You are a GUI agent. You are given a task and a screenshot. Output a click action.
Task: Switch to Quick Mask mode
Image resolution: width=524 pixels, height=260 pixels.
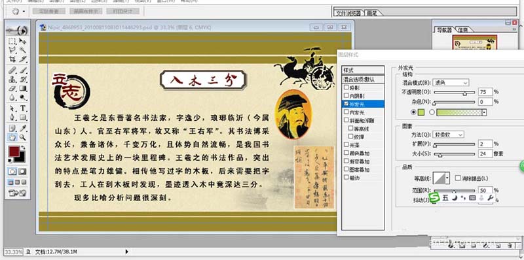pos(22,171)
